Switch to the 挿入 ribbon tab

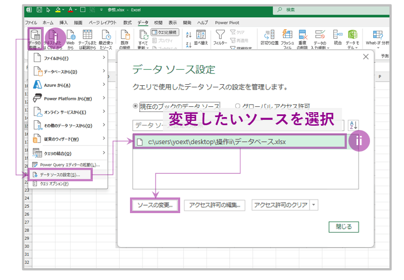click(x=64, y=23)
